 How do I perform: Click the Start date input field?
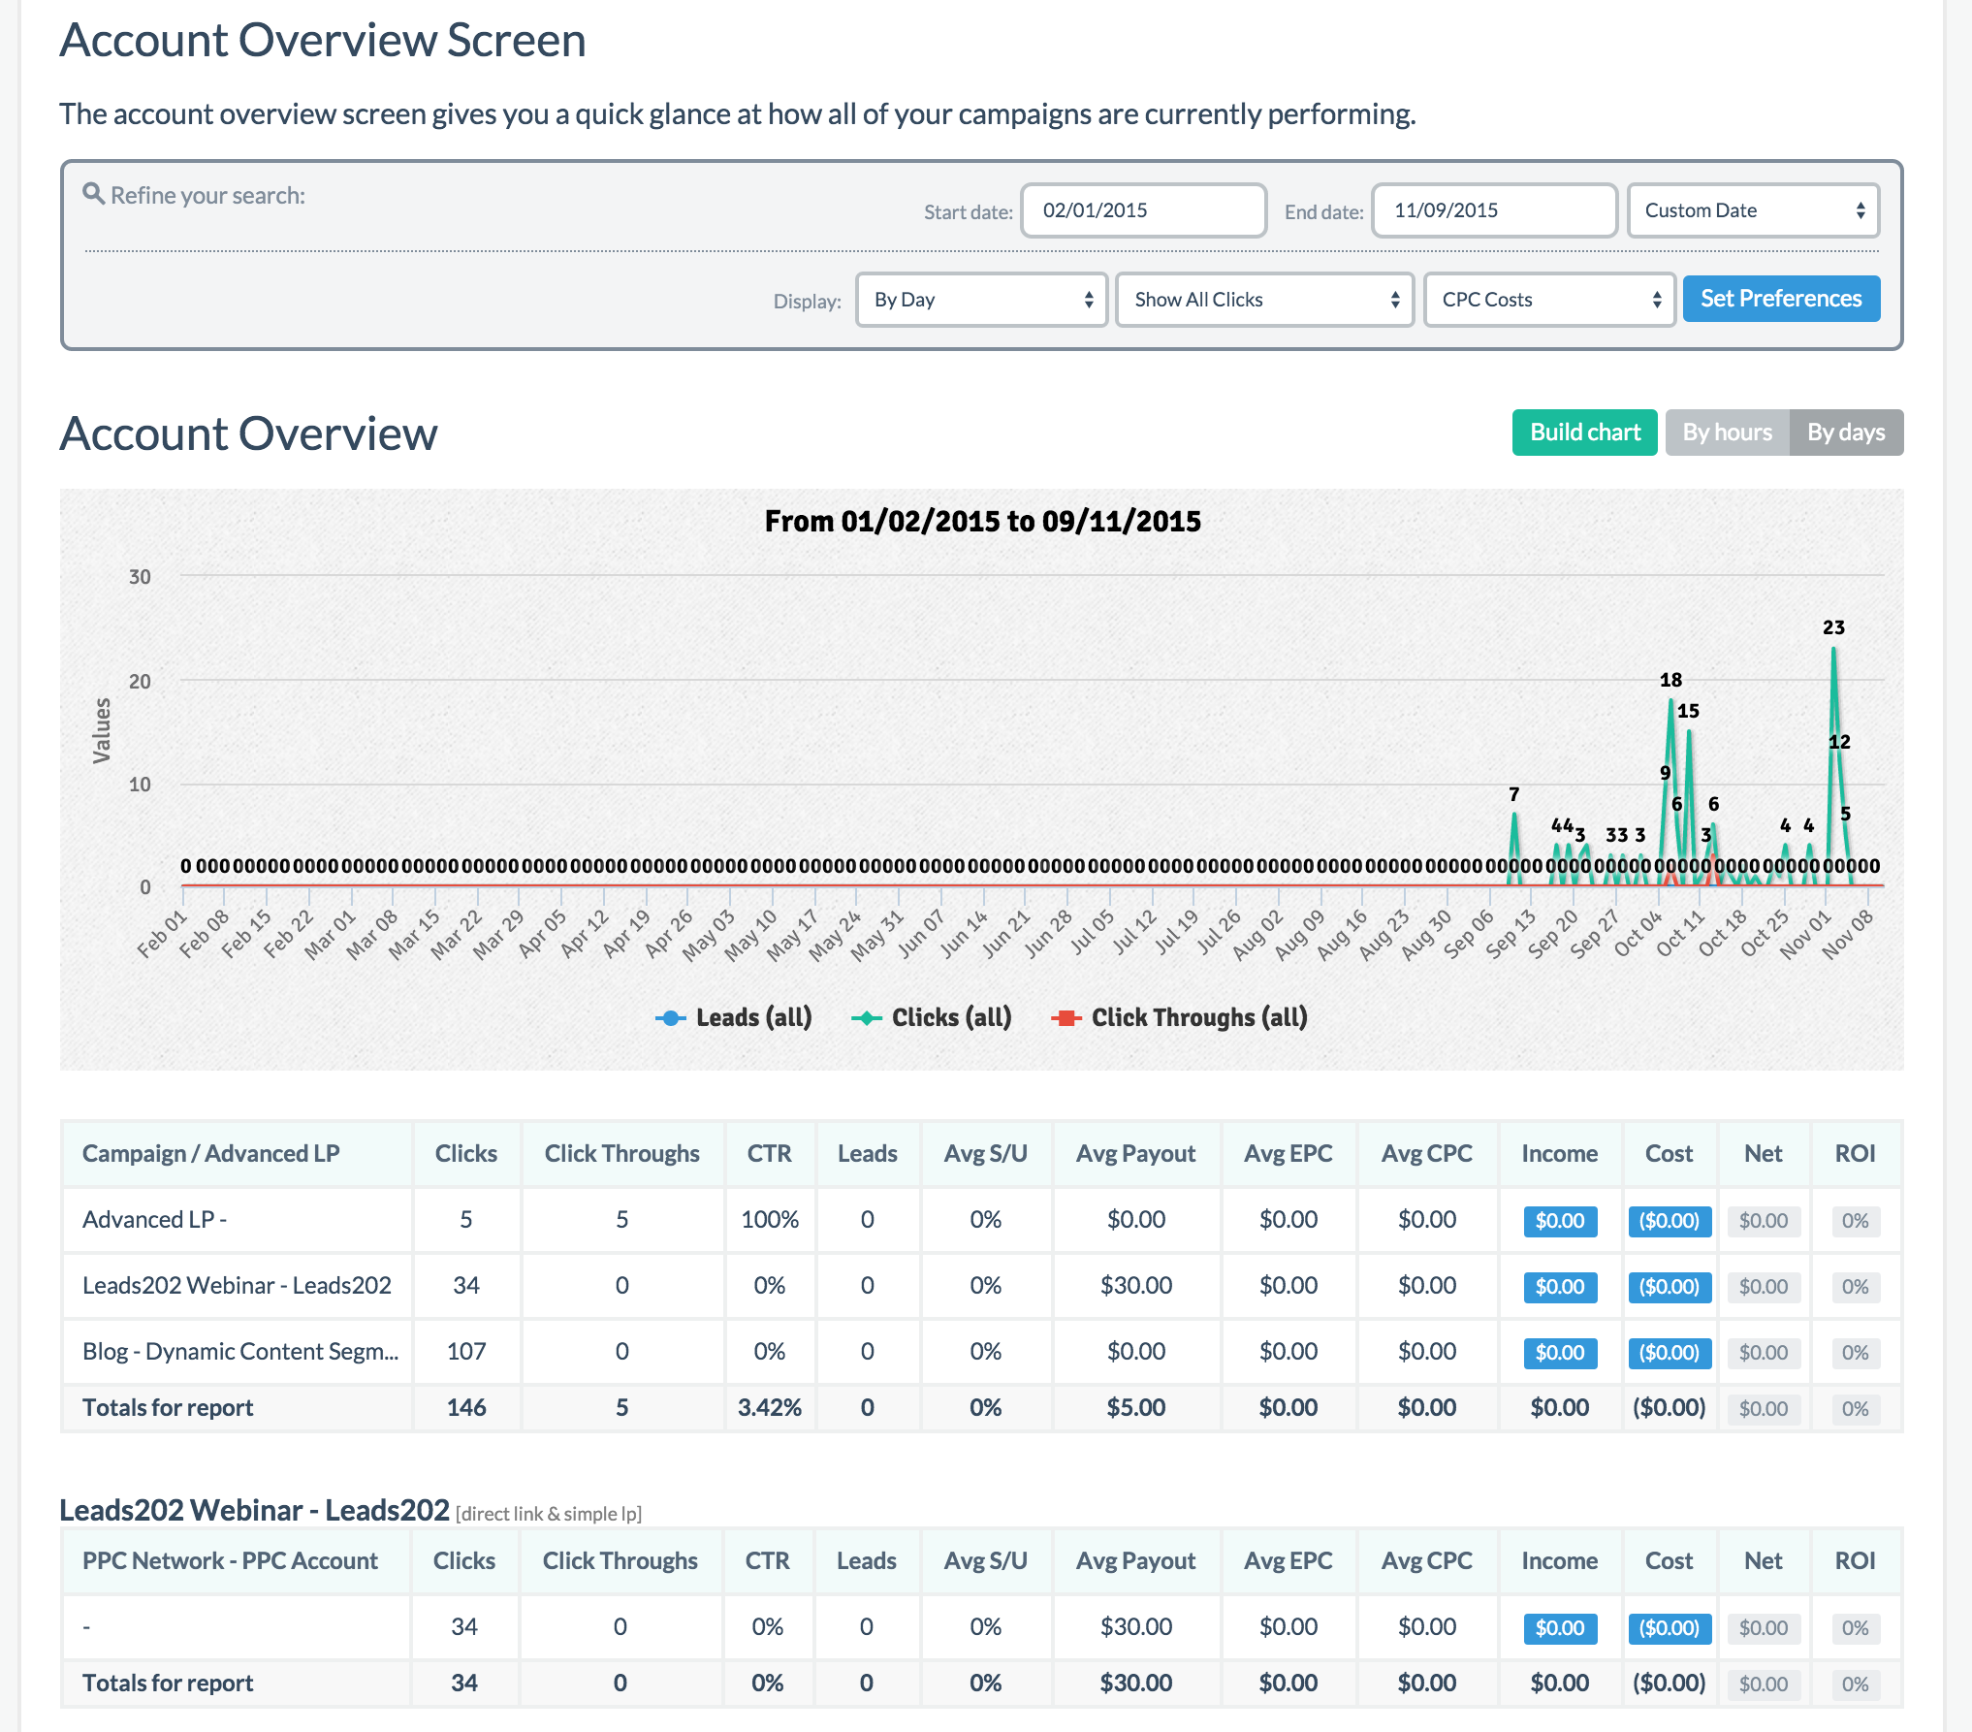1143,209
